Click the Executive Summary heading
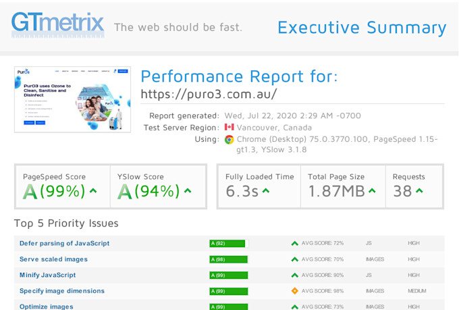The image size is (459, 310). click(x=362, y=28)
